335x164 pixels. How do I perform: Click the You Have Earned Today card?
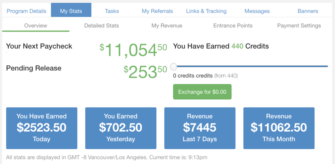42,128
